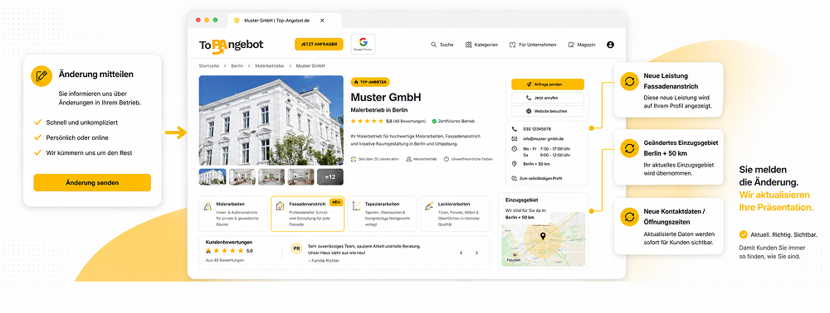Viewport: 830px width, 313px height.
Task: Open the Lackierarbeiten service card
Action: pyautogui.click(x=455, y=214)
